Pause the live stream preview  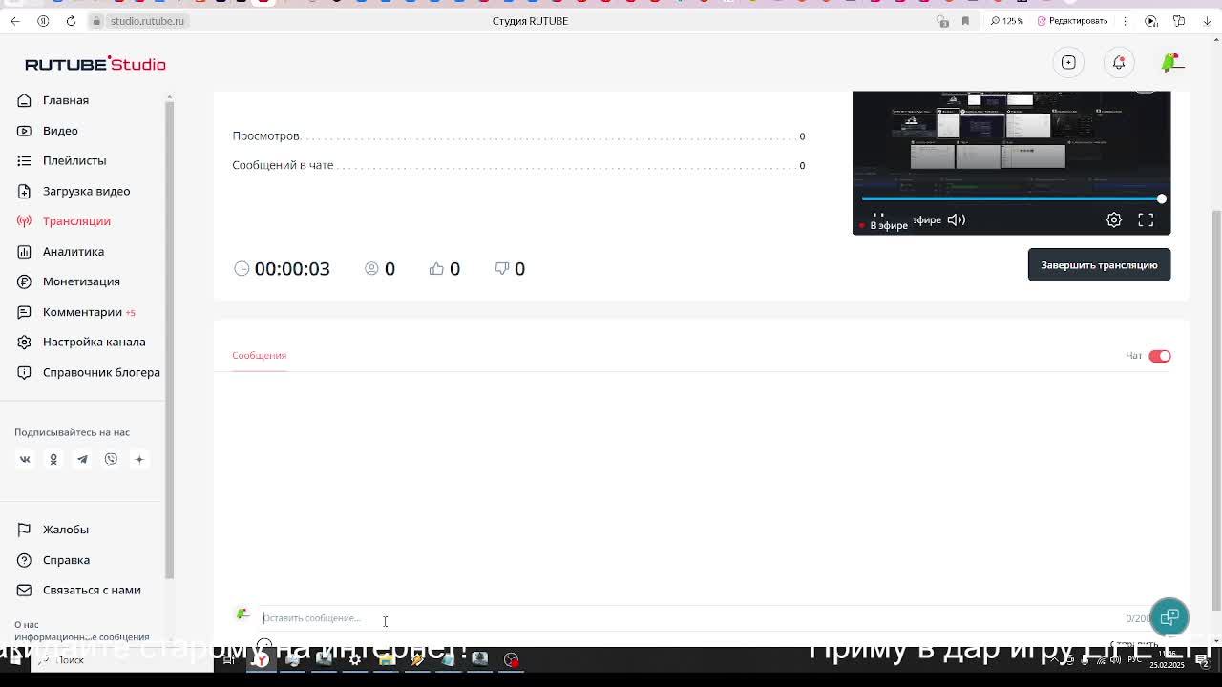coord(878,218)
